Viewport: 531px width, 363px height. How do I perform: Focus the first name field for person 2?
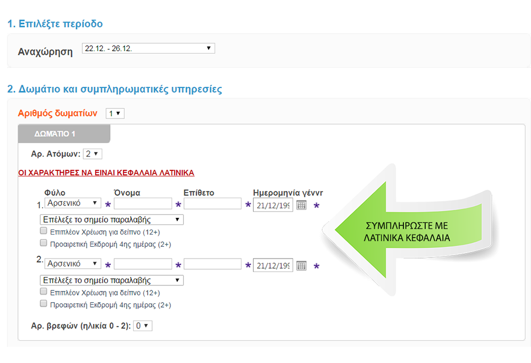[143, 264]
